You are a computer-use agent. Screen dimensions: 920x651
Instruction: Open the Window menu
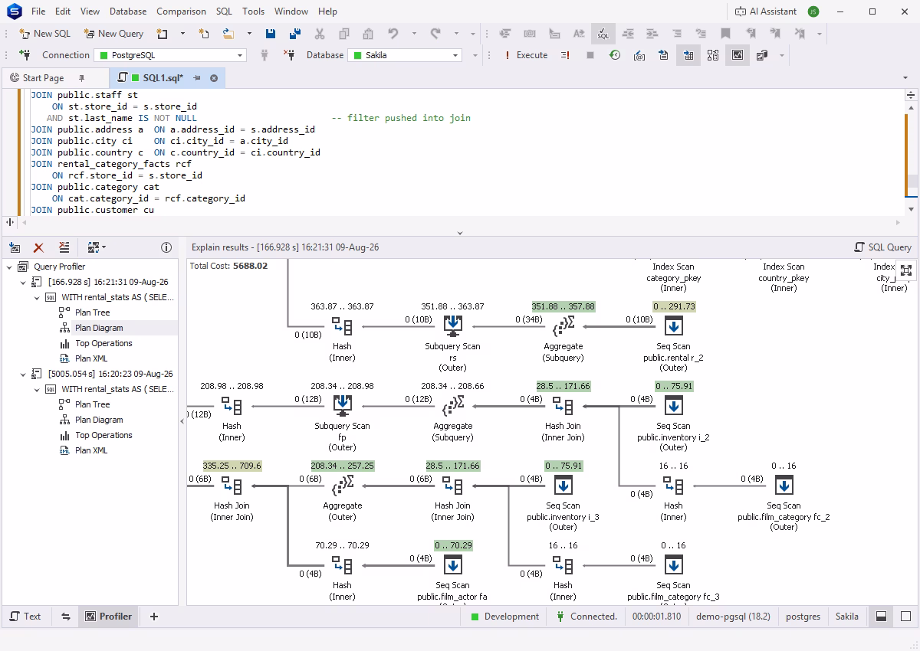(x=291, y=11)
